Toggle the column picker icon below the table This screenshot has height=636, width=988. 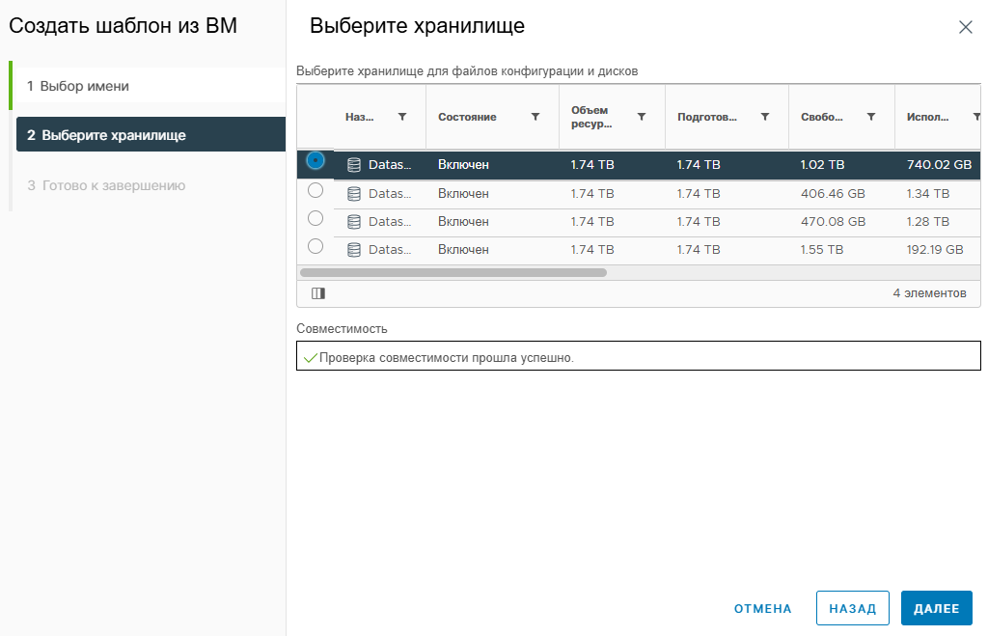click(x=318, y=293)
